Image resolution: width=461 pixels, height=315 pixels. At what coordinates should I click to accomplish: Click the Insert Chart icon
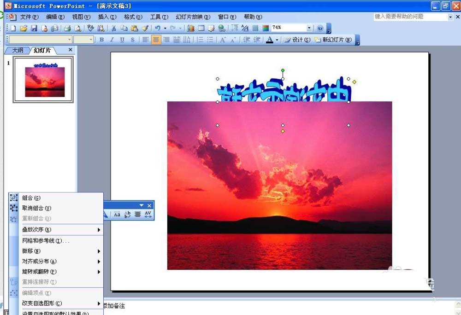pos(191,29)
